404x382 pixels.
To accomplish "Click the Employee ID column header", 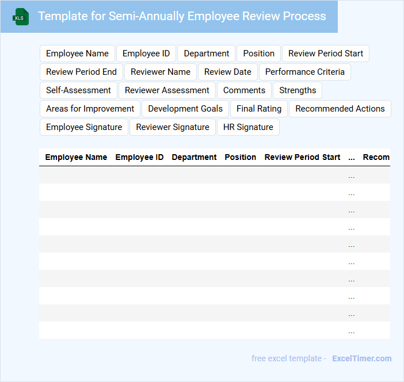I will 139,157.
